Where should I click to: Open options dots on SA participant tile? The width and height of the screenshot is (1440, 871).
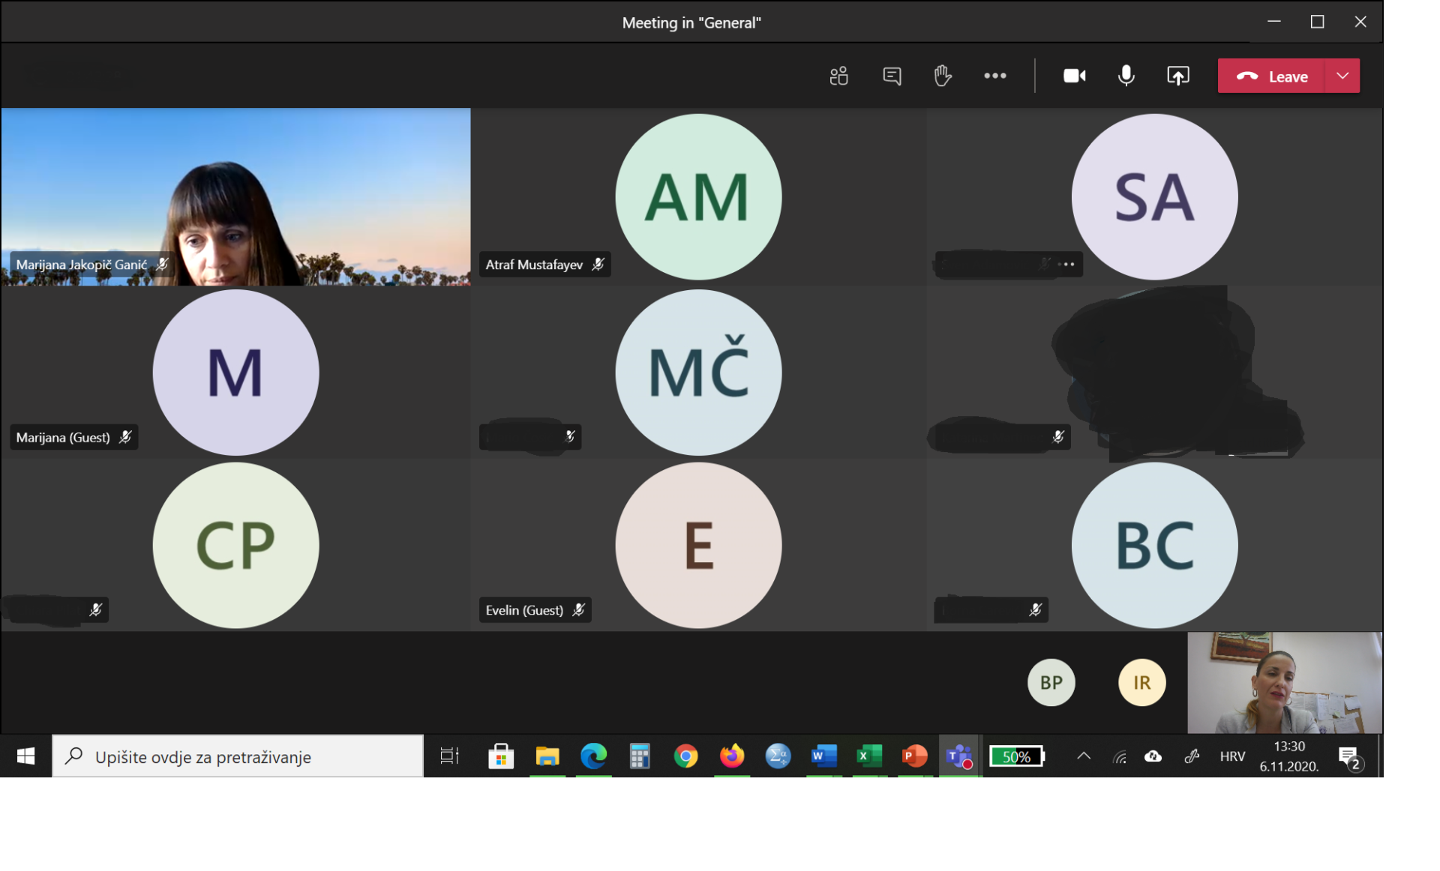click(1066, 265)
